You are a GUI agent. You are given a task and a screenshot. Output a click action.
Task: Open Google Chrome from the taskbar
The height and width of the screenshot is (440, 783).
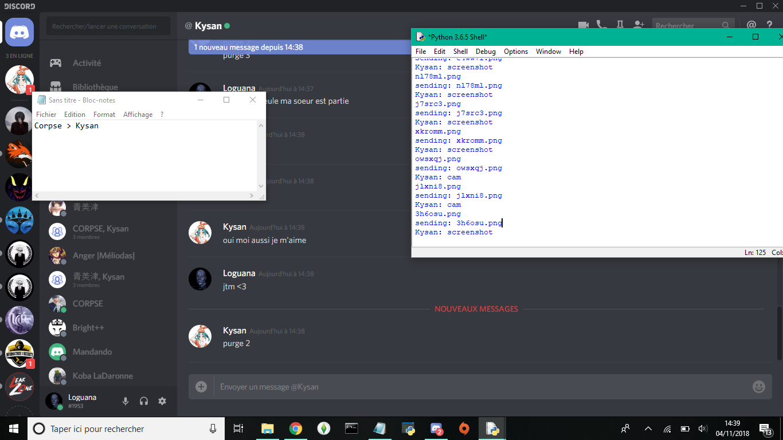tap(296, 429)
